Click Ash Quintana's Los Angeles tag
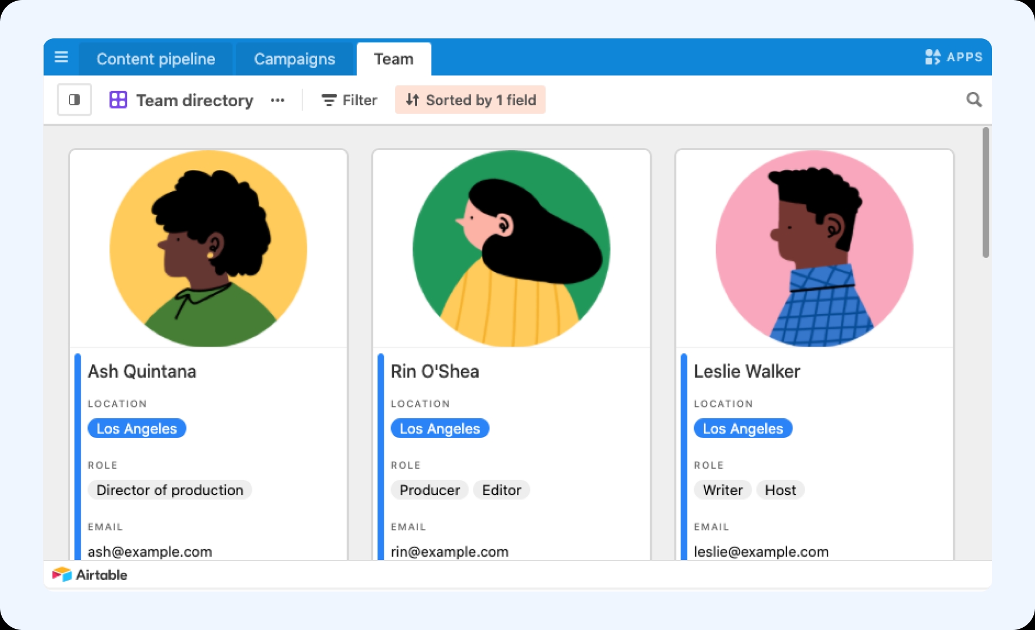Image resolution: width=1035 pixels, height=630 pixels. coord(137,428)
